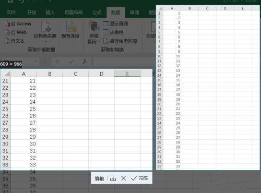Image resolution: width=261 pixels, height=193 pixels.
Task: Click 最近使用的源
Action: coord(120,41)
